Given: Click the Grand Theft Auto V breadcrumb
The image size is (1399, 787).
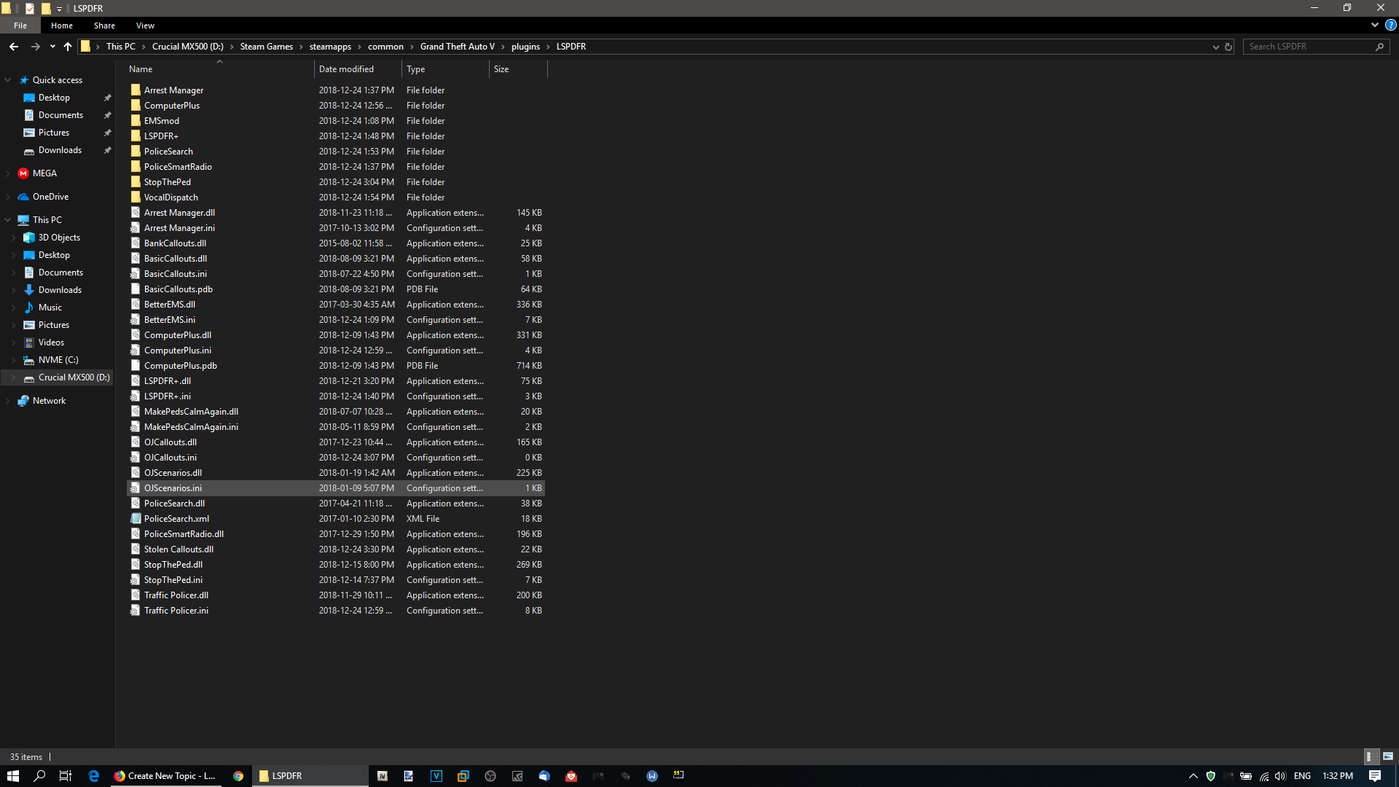Looking at the screenshot, I should (x=457, y=47).
